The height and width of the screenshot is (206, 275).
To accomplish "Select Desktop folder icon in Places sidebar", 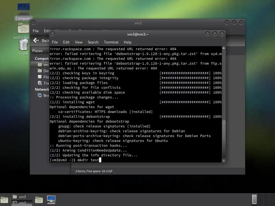I will pos(40,71).
